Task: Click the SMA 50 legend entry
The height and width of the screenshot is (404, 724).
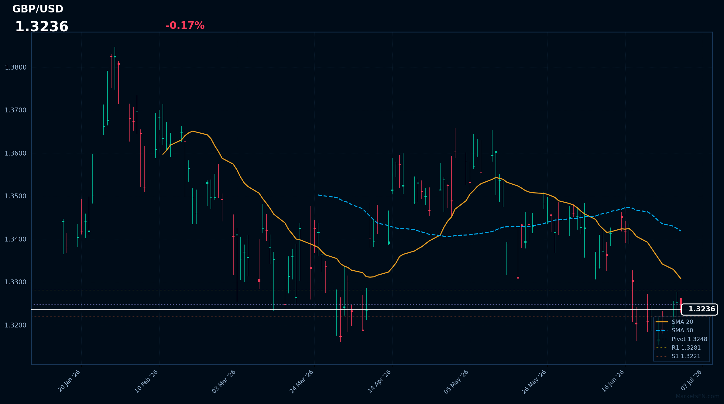Action: tap(682, 330)
